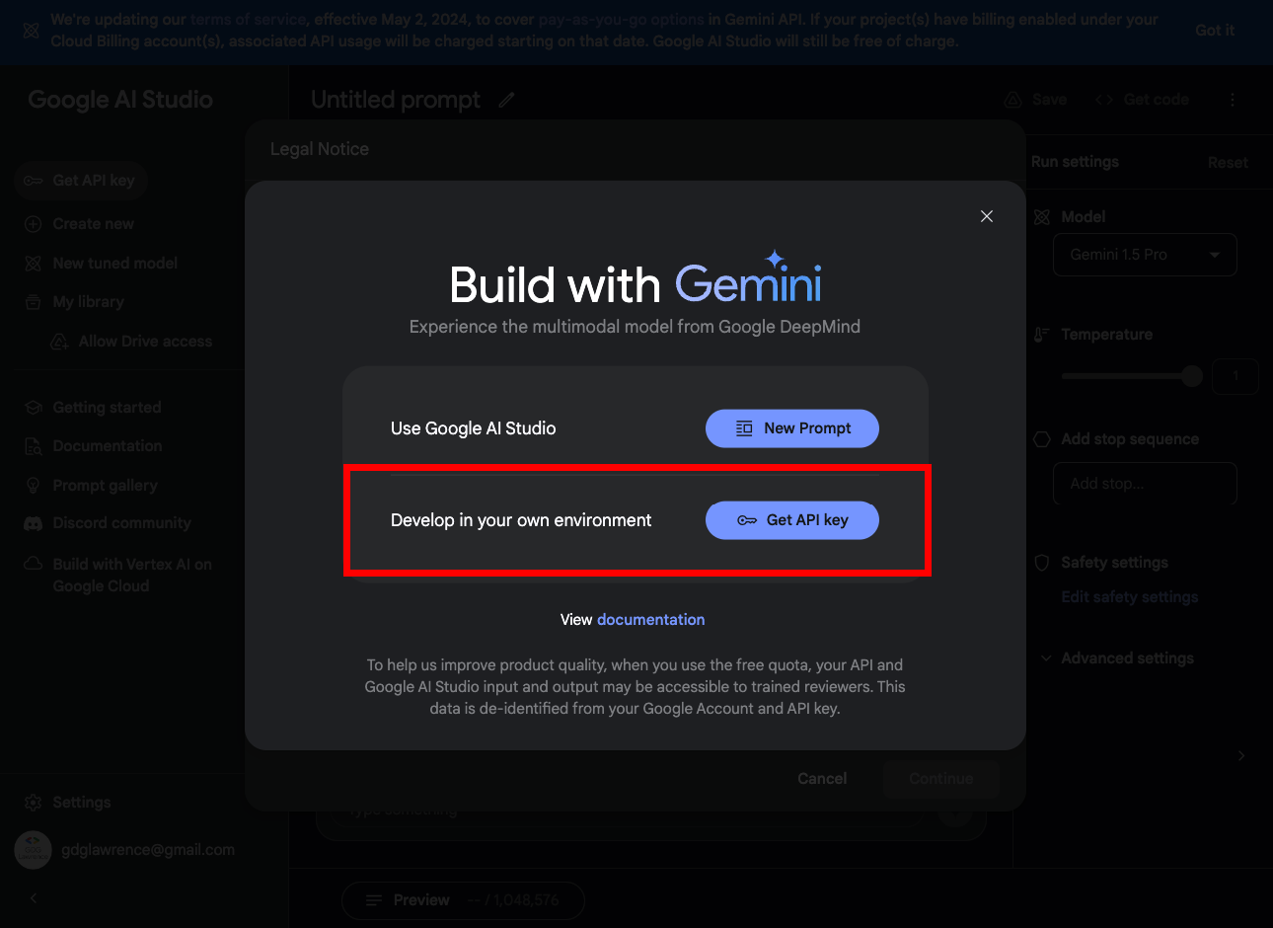Switch to Get code
Viewport: 1273px width, 928px height.
pyautogui.click(x=1143, y=99)
